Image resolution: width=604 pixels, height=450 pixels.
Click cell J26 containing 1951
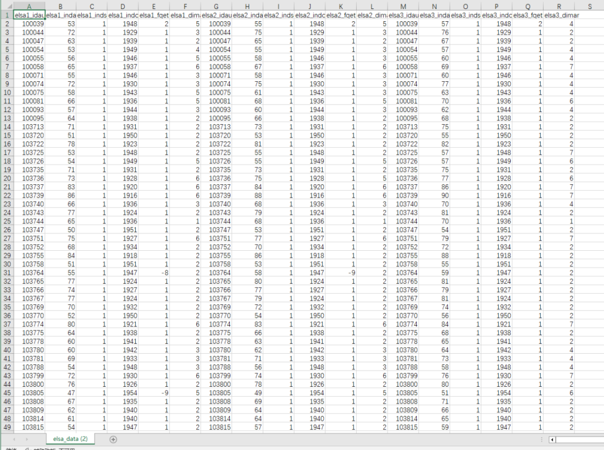tap(310, 229)
